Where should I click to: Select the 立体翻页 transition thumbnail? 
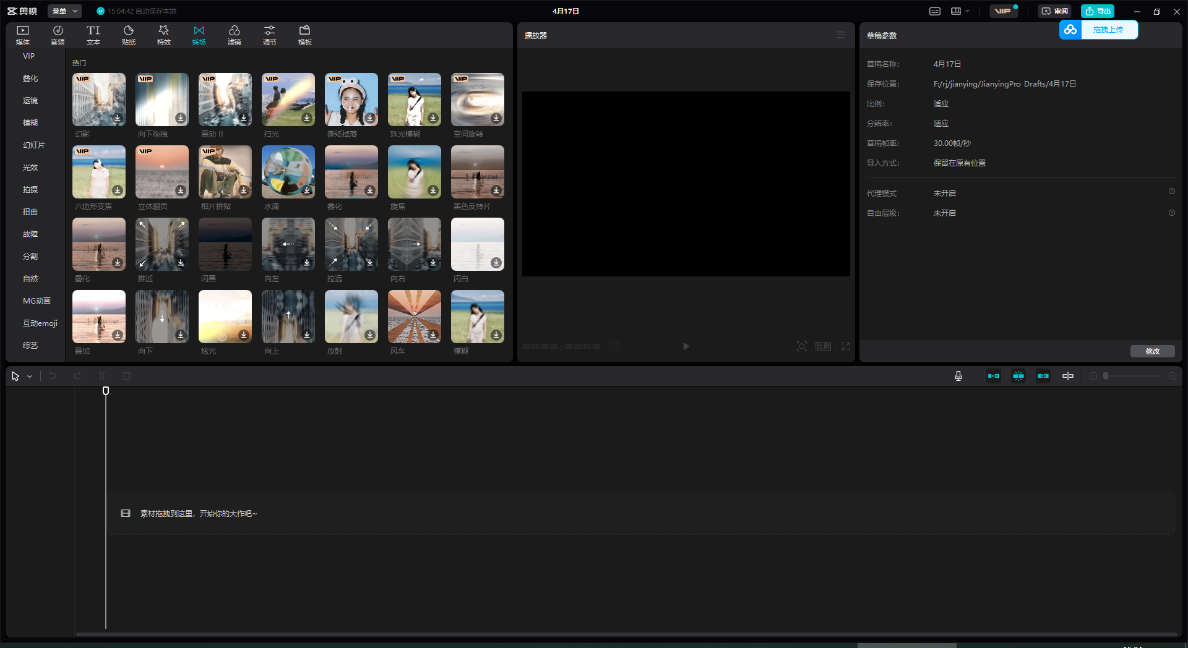[x=162, y=172]
